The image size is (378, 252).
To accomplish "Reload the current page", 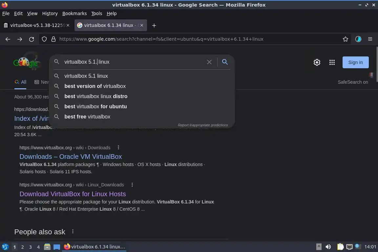I will 31,39.
